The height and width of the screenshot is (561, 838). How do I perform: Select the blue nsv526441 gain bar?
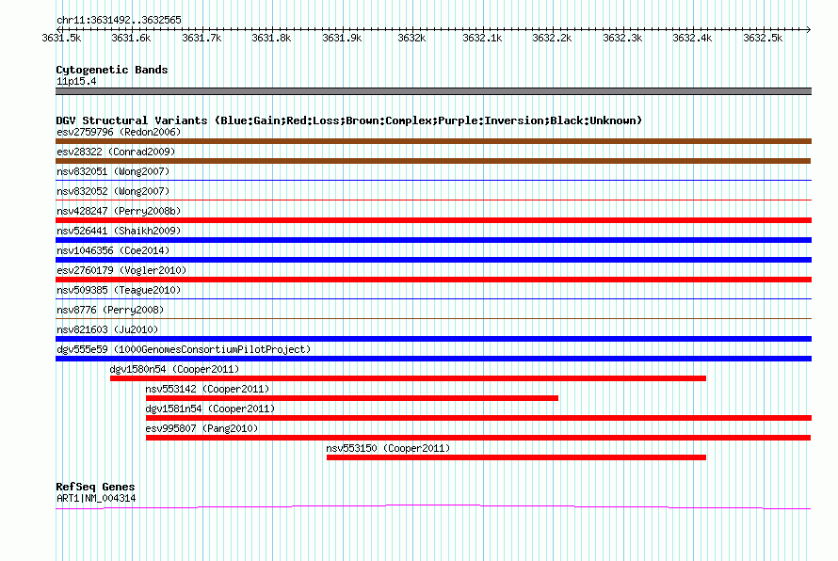click(x=433, y=240)
